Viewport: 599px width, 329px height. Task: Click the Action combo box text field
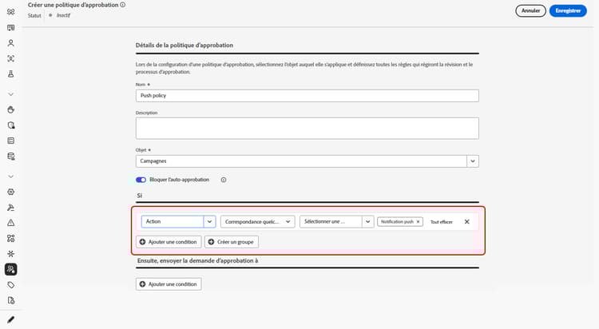point(173,222)
